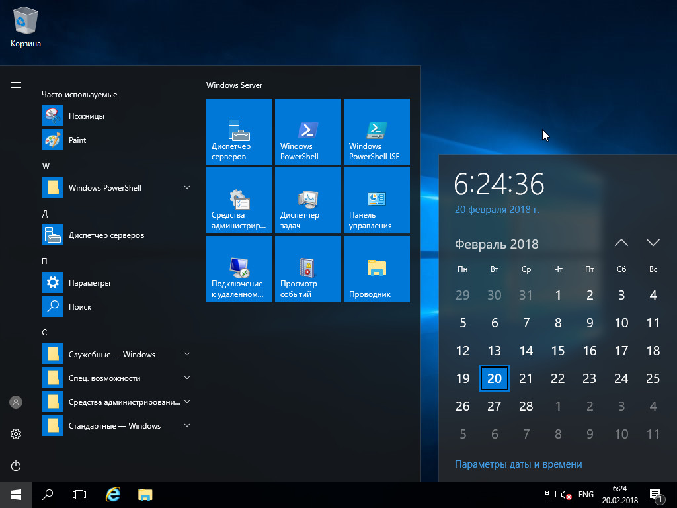
Task: Open the Просмотр событий tile
Action: (x=308, y=269)
